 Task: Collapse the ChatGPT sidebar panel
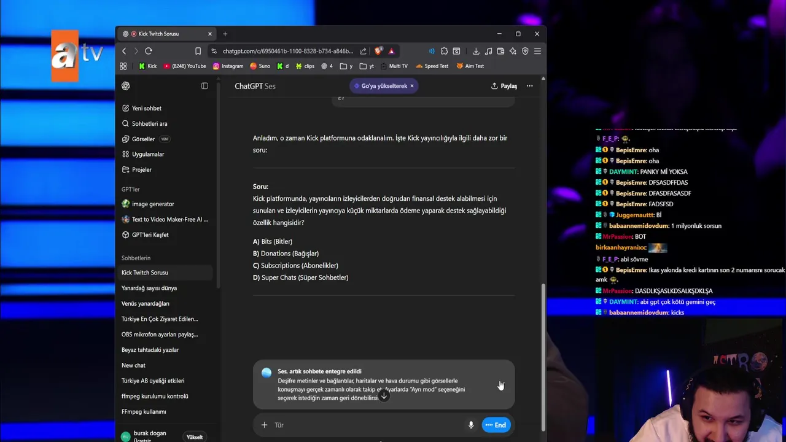pos(204,86)
